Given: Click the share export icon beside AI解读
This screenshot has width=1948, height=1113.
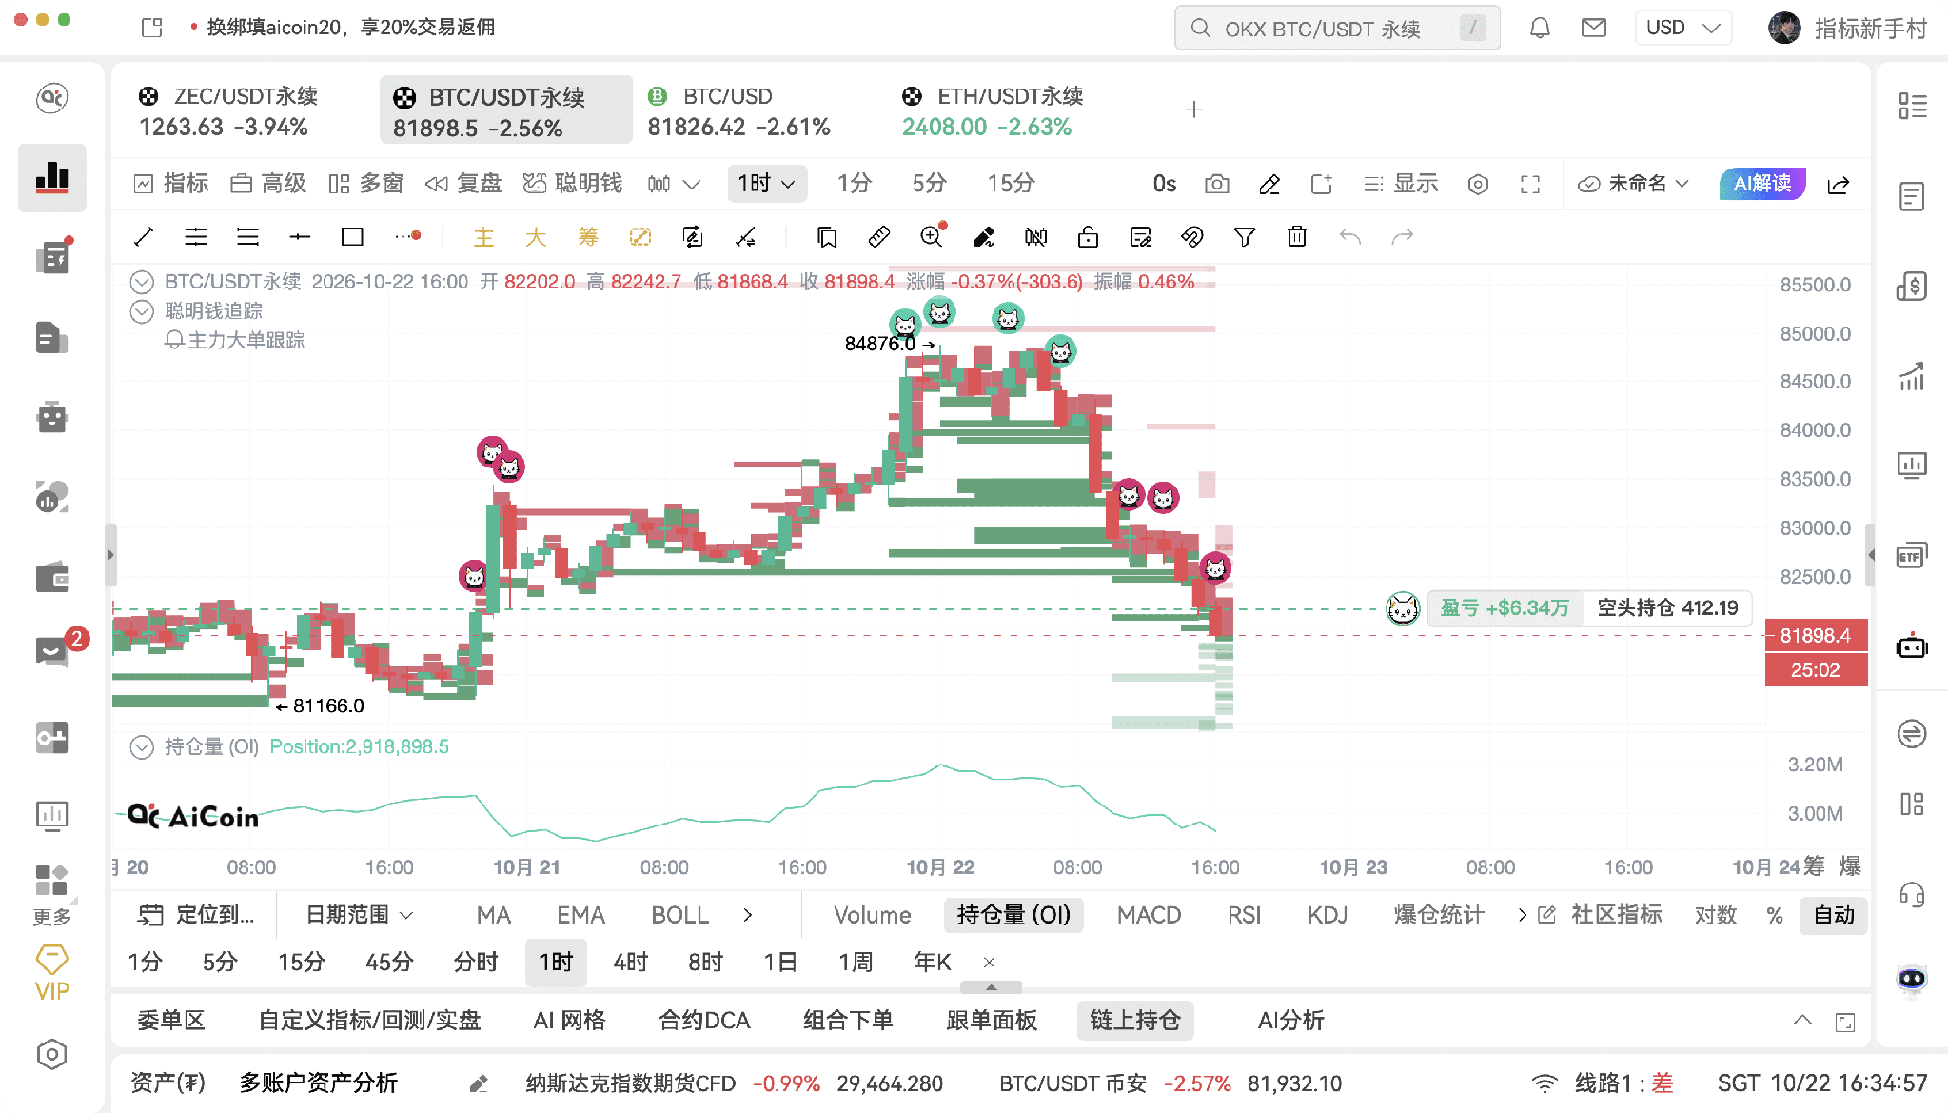Looking at the screenshot, I should [1839, 184].
